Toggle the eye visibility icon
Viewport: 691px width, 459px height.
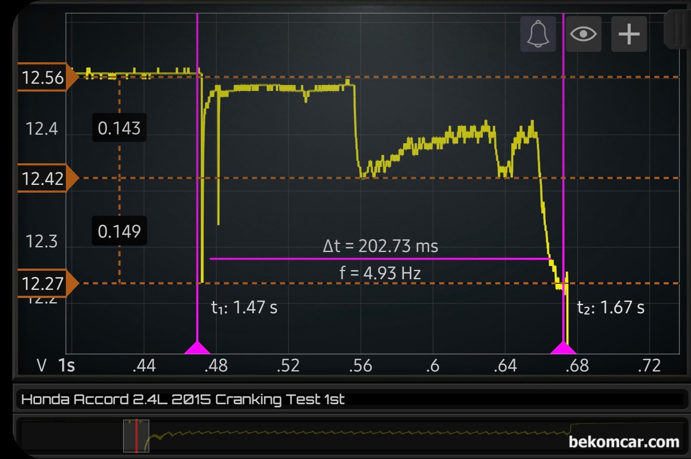point(583,34)
